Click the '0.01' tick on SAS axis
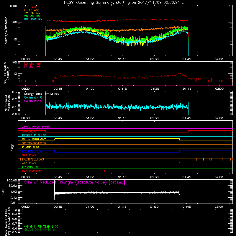The width and height of the screenshot is (236, 236). [x=14, y=203]
